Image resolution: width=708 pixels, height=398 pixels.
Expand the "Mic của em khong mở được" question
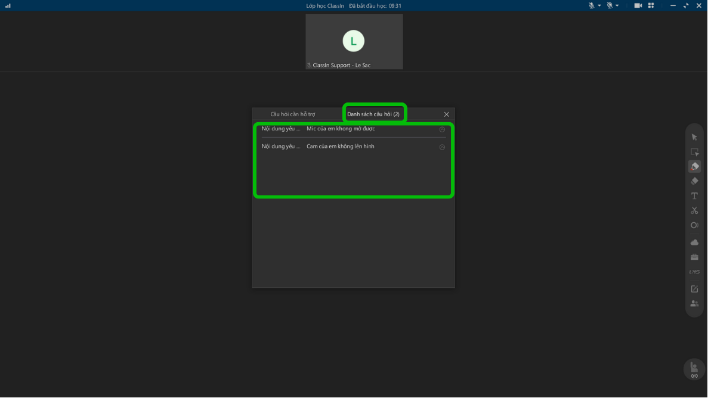pos(442,129)
